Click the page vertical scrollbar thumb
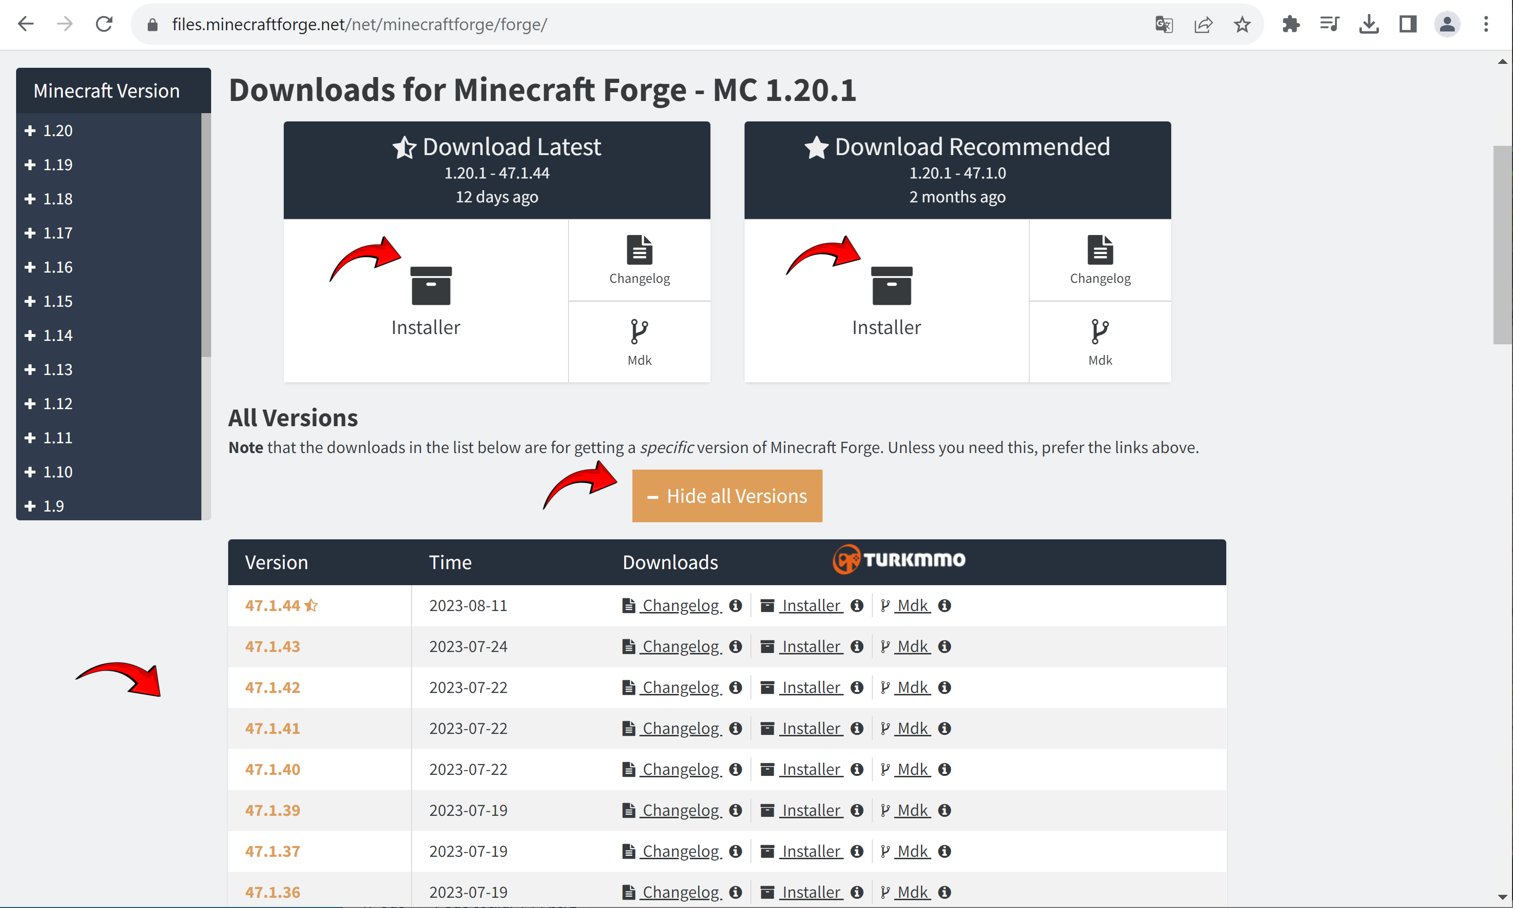The width and height of the screenshot is (1513, 908). [x=1503, y=245]
